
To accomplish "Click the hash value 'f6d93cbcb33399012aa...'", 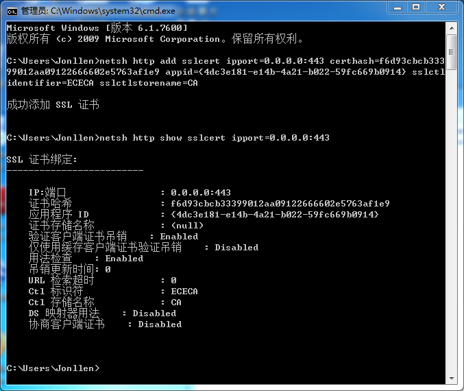I will pyautogui.click(x=280, y=204).
